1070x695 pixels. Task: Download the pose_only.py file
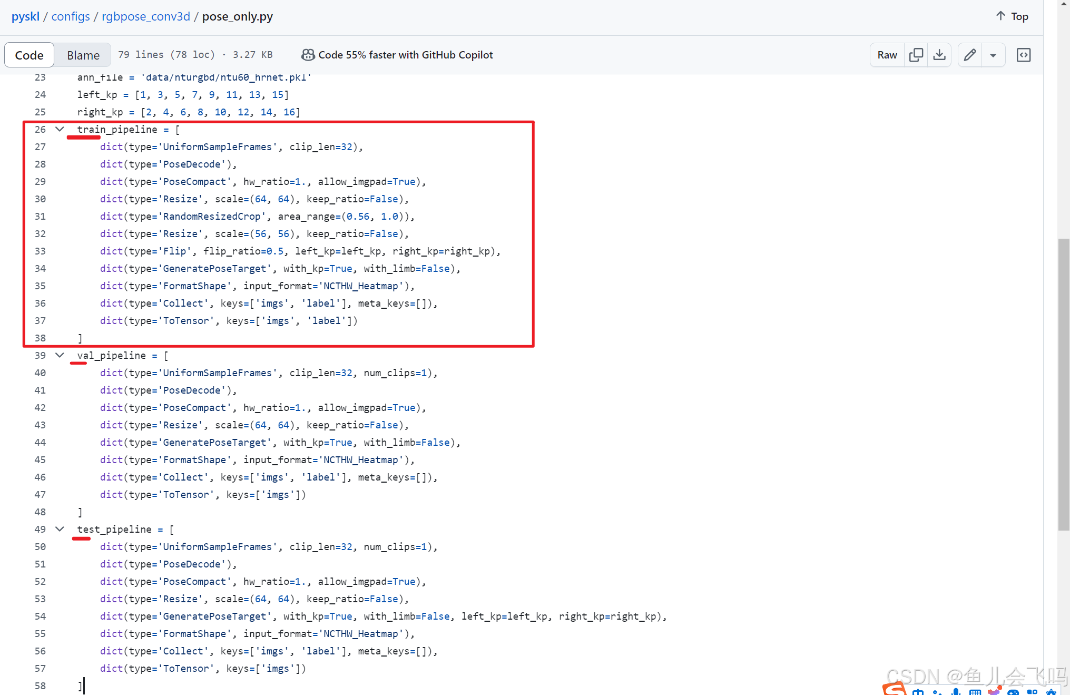(x=939, y=54)
